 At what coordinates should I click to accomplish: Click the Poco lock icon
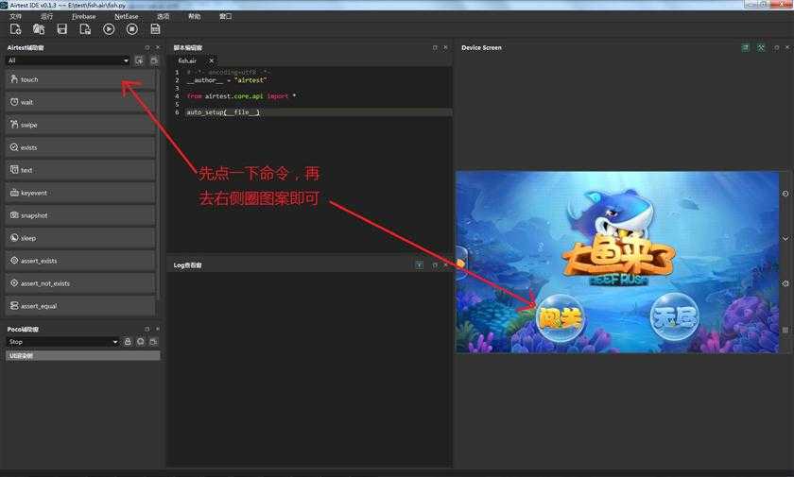point(128,342)
